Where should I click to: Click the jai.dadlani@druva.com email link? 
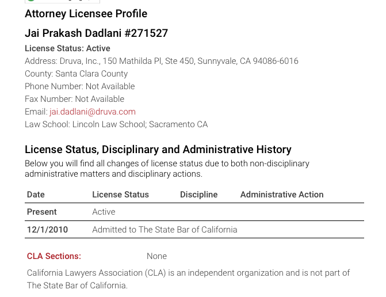coord(92,112)
